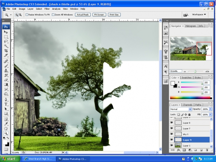Open the Workspace dropdown

pyautogui.click(x=199, y=14)
